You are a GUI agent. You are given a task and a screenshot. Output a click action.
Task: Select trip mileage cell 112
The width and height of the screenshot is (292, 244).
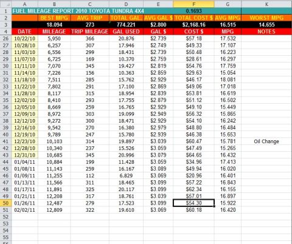[90, 175]
